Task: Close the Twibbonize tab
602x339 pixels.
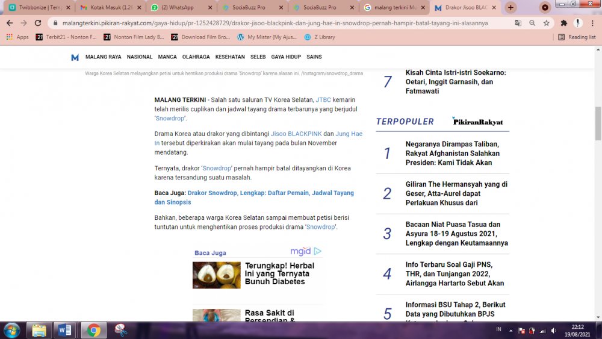Action: coord(68,7)
